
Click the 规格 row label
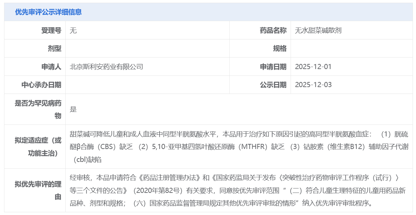280,48
